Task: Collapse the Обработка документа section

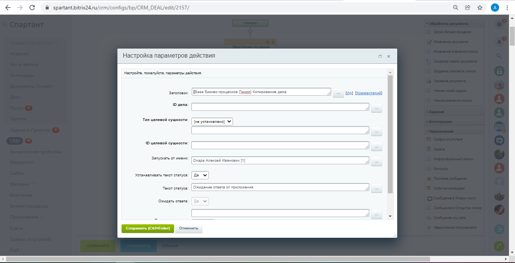Action: 454,23
